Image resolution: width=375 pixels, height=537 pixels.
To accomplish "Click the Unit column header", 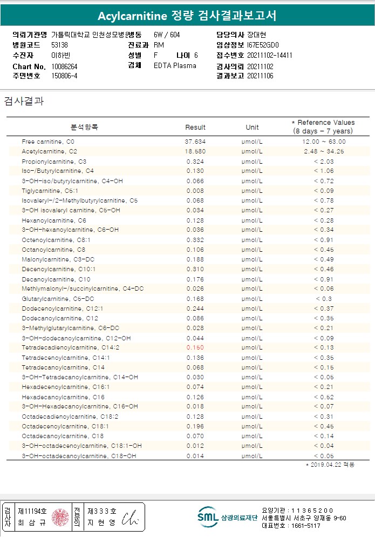I will (252, 127).
